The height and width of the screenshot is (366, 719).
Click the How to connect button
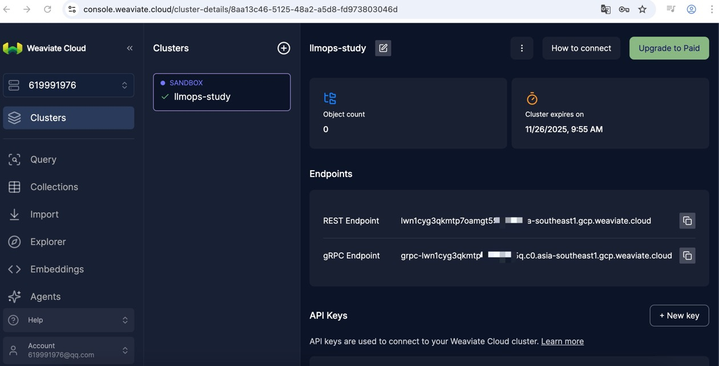click(581, 49)
